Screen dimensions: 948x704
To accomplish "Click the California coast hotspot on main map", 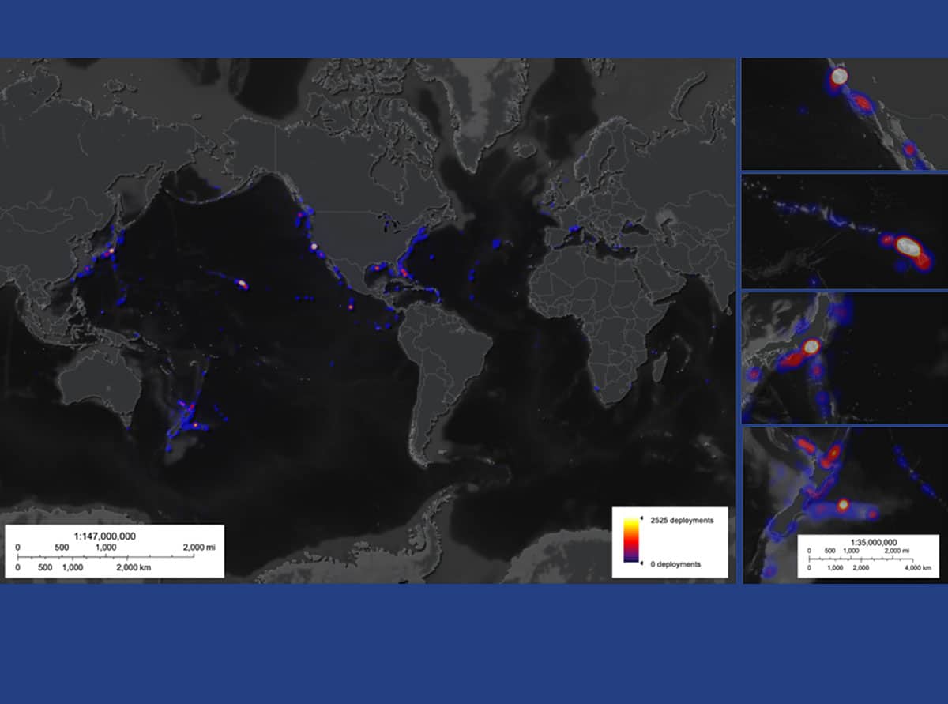I will coord(314,246).
